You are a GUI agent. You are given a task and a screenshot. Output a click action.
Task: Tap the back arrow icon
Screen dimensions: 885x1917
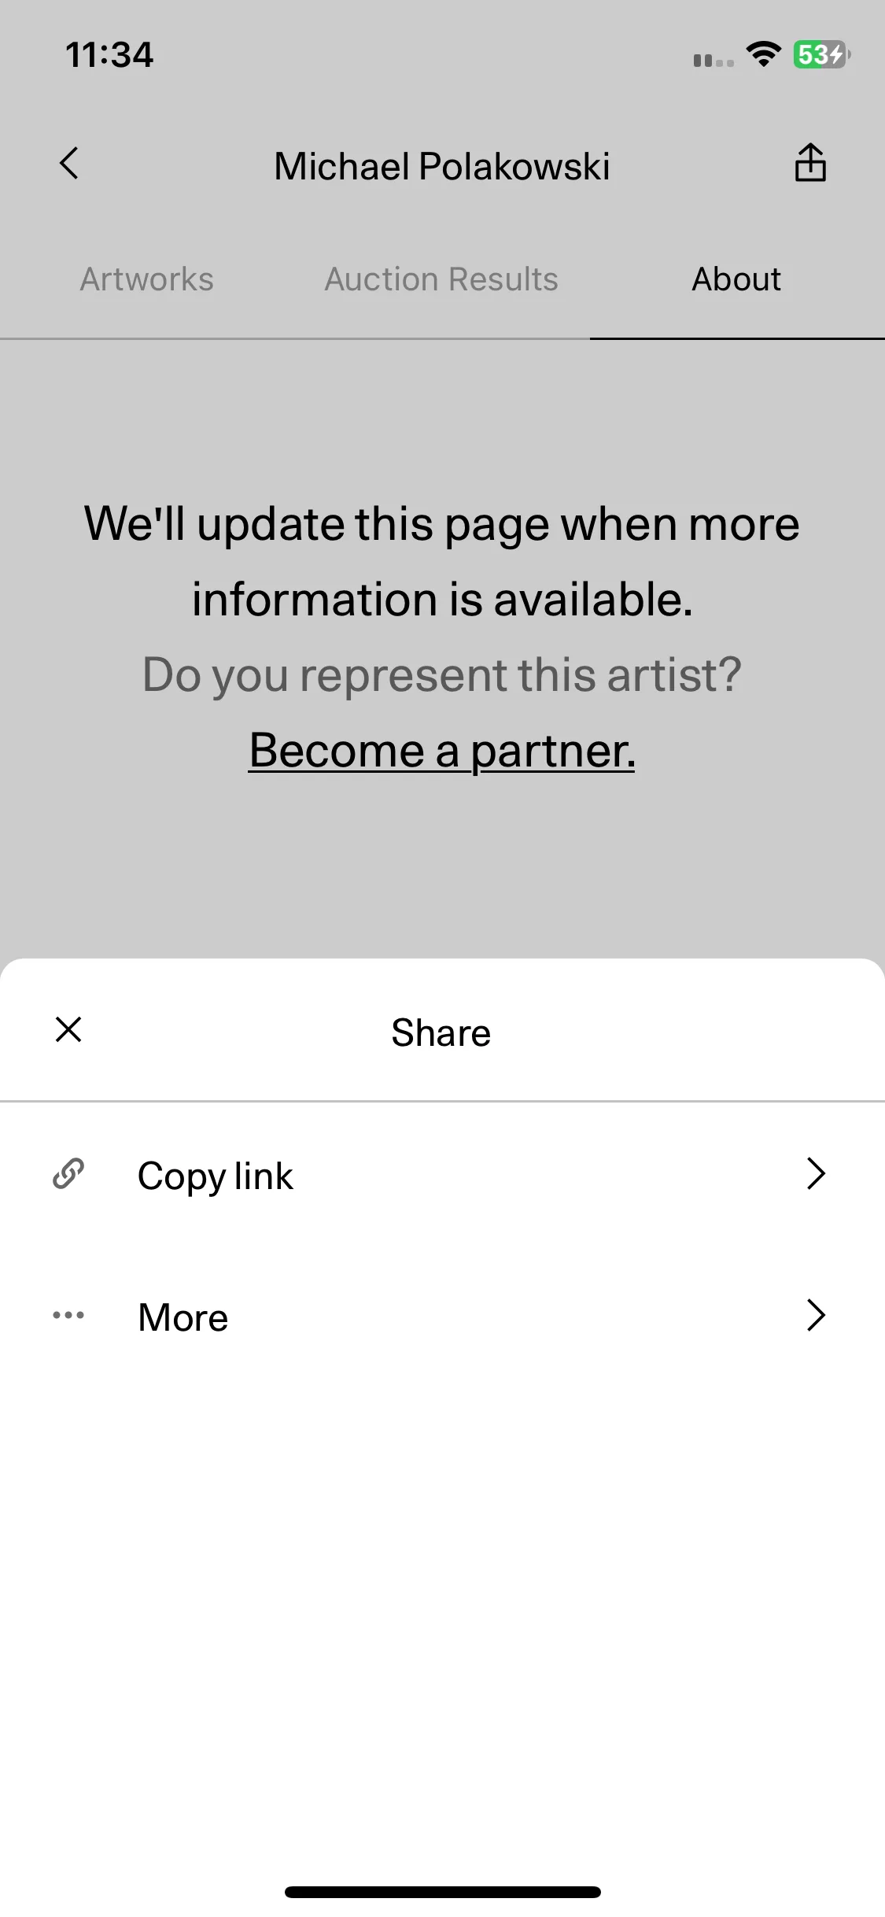click(69, 164)
